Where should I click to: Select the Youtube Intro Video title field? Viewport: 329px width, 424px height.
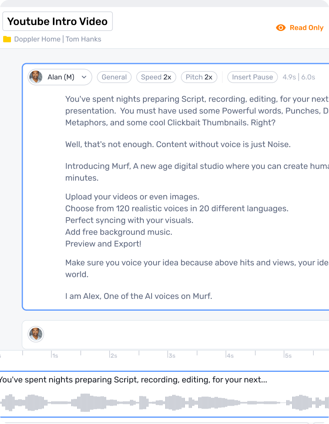click(x=57, y=21)
